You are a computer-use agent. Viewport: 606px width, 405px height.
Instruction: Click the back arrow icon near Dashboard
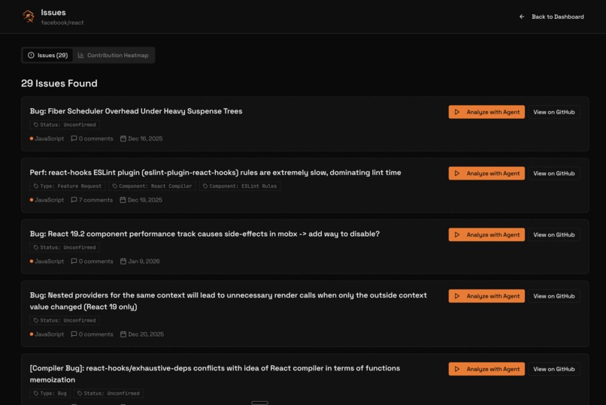coord(522,17)
